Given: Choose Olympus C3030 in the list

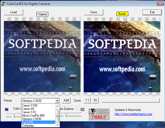Looking at the screenshot, I should point(38,119).
